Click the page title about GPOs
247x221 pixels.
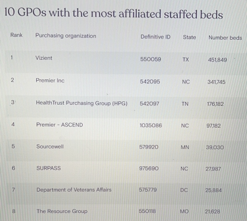coord(114,13)
